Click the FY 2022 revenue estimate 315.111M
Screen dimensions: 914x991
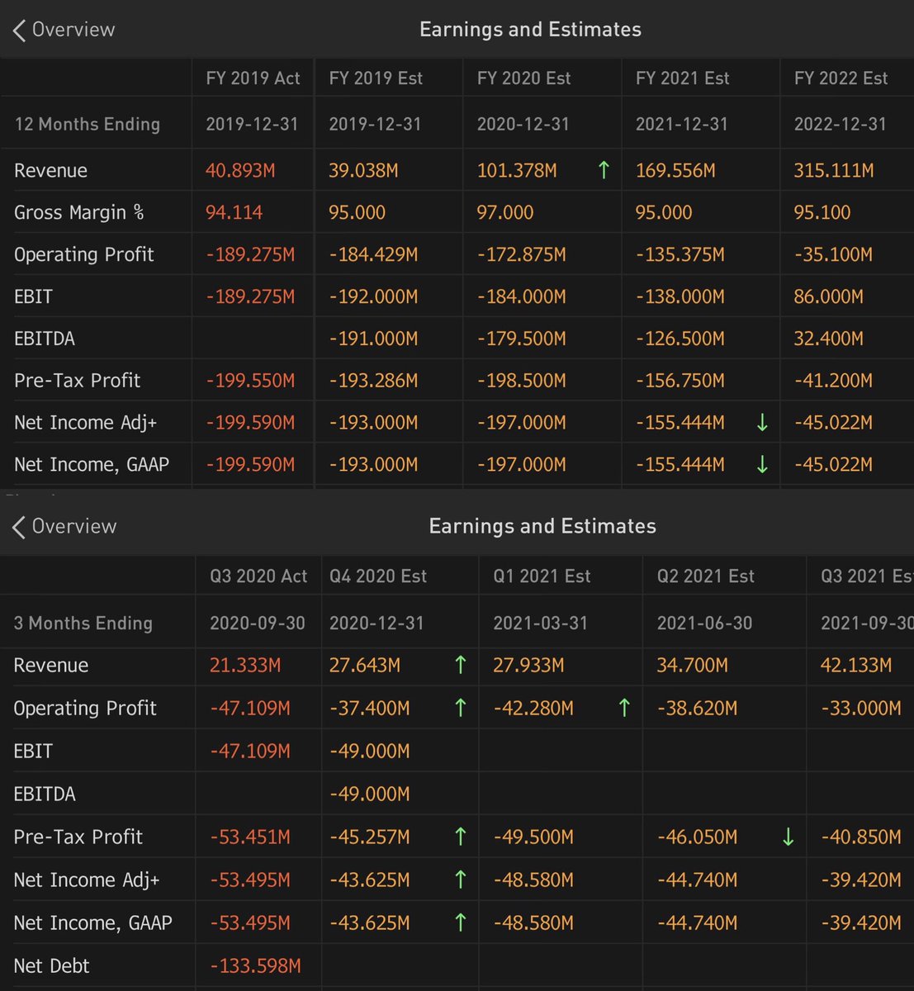point(834,171)
